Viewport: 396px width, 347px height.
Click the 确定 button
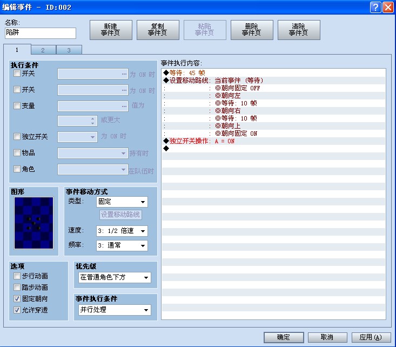tap(284, 337)
